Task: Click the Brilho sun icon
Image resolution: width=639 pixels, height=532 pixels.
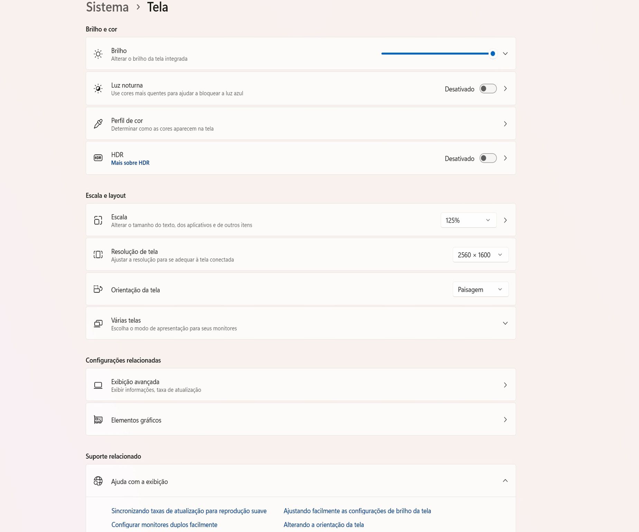Action: click(x=98, y=54)
